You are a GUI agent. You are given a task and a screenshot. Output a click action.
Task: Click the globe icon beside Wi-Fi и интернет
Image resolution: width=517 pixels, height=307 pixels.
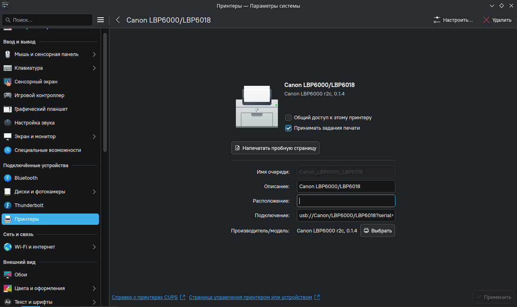(7, 247)
